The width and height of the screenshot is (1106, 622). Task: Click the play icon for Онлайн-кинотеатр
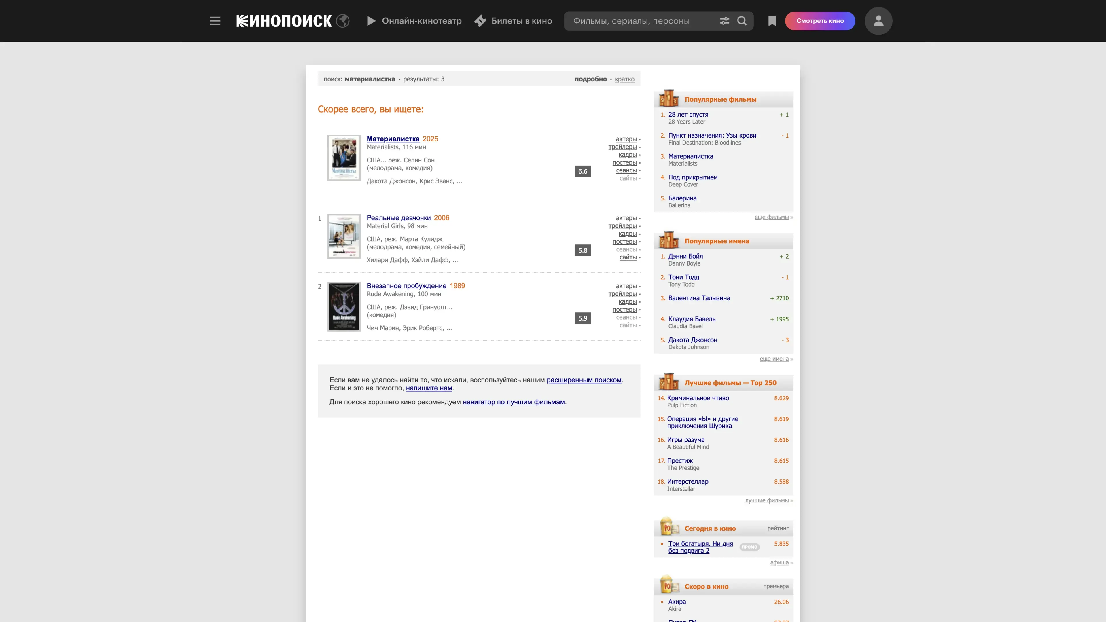coord(371,21)
